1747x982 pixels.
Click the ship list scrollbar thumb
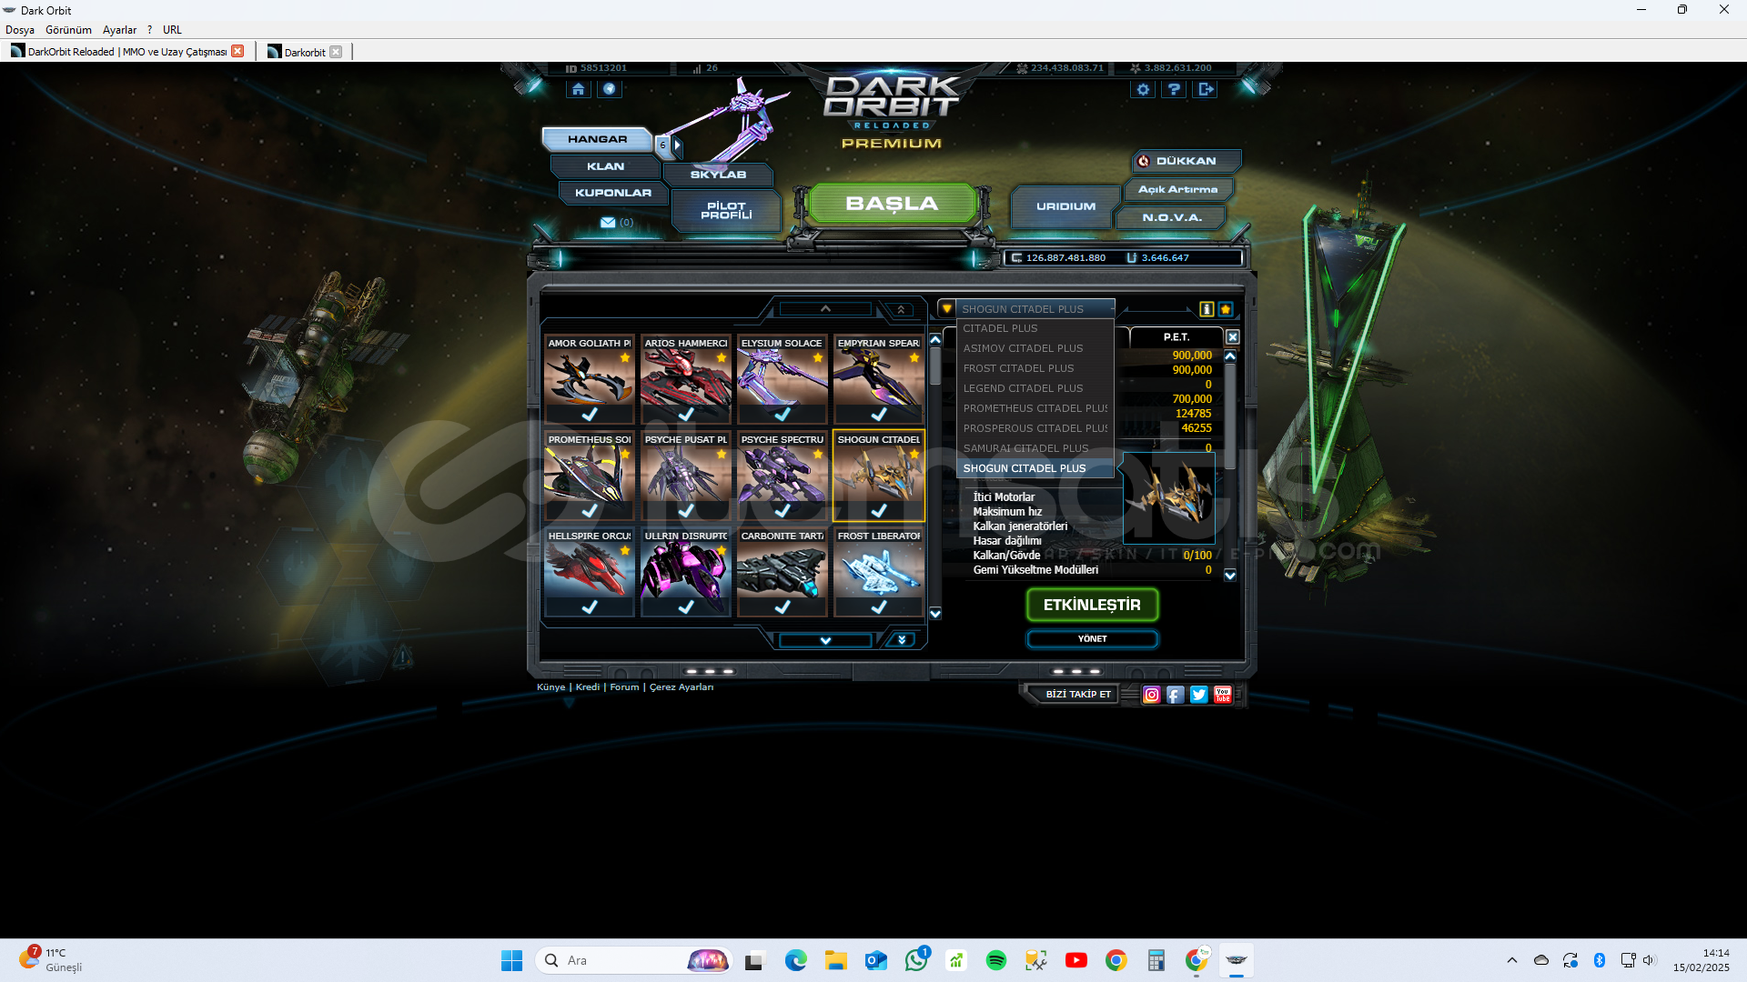[935, 366]
